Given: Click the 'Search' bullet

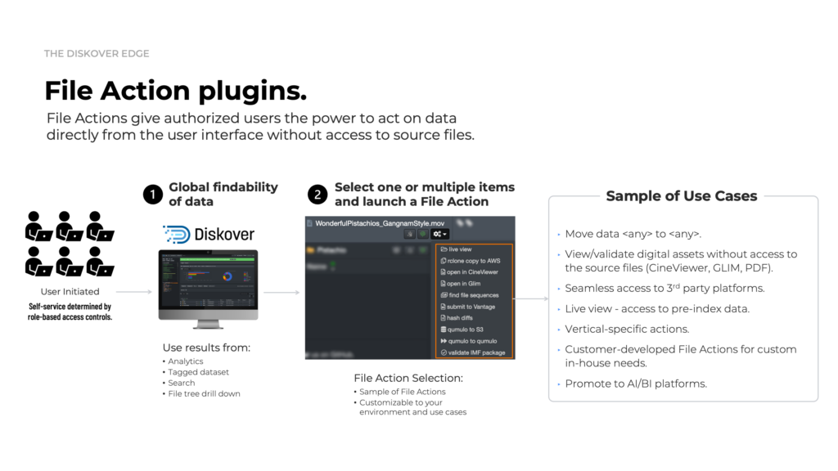Looking at the screenshot, I should pos(181,383).
